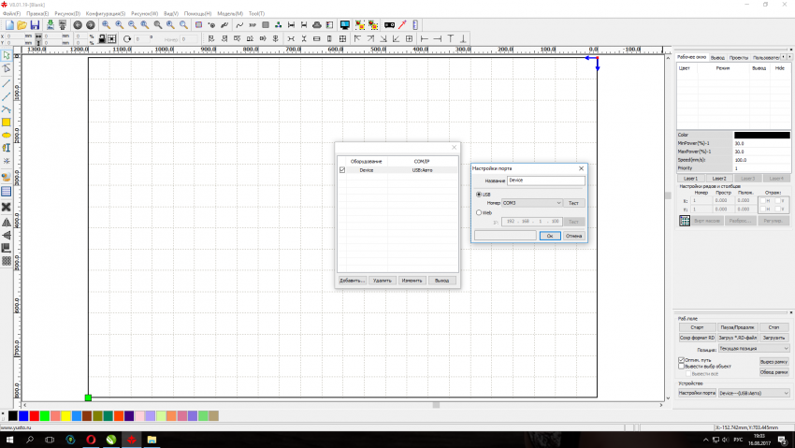Screen dimensions: 795x448
Task: Click Ок in port settings dialog
Action: [x=550, y=236]
